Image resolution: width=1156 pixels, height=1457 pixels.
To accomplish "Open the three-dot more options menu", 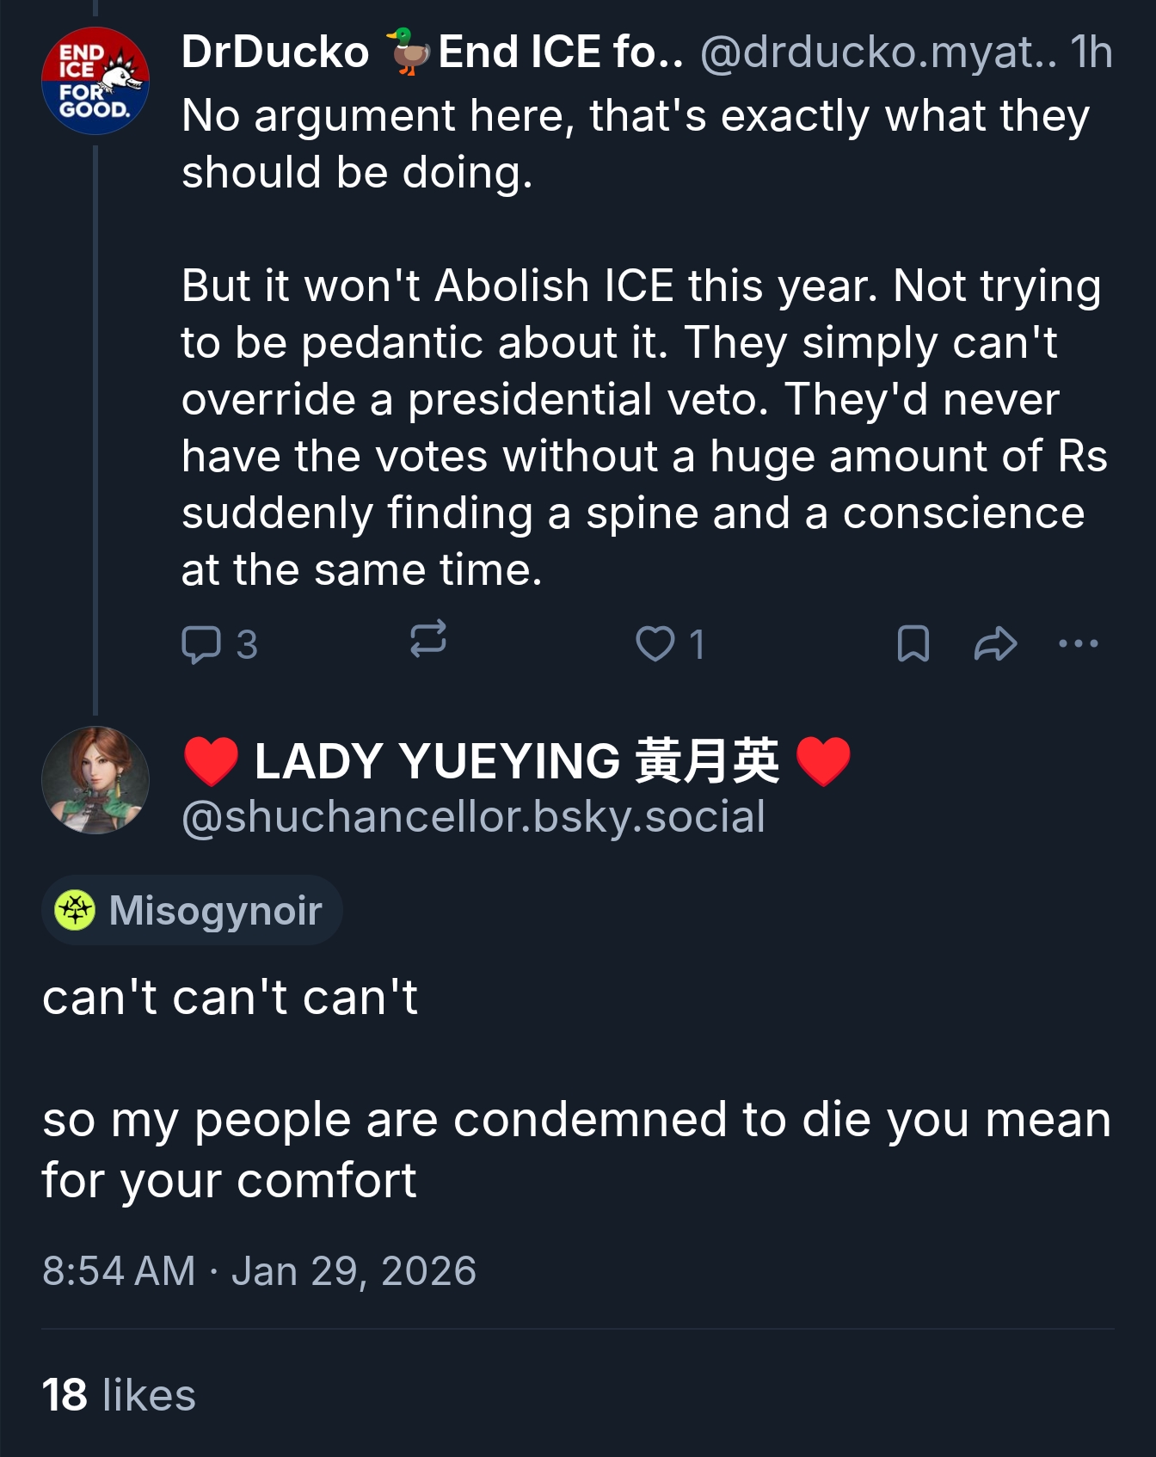I will coord(1078,643).
